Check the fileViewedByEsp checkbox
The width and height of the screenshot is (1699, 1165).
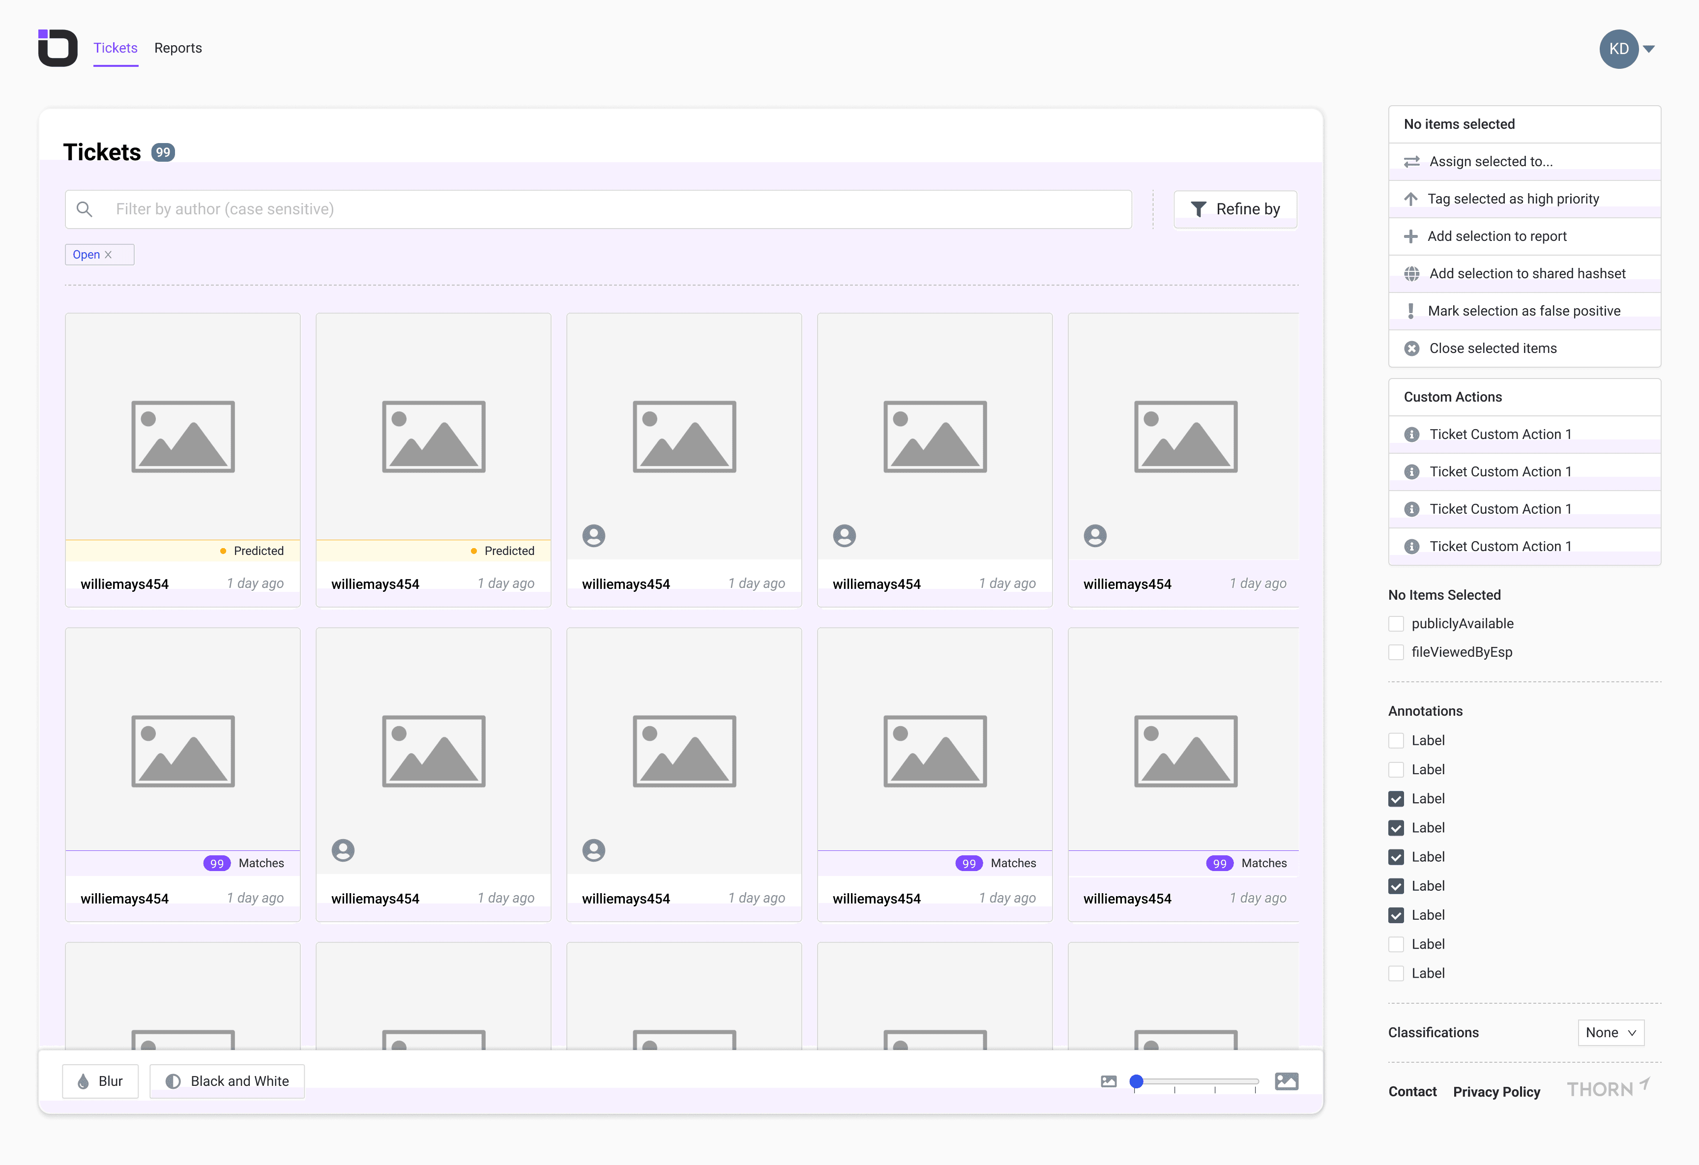click(1396, 652)
